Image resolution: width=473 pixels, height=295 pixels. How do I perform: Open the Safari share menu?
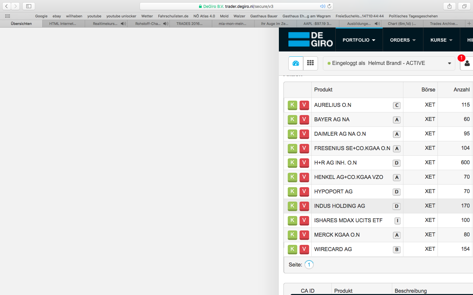coord(449,6)
